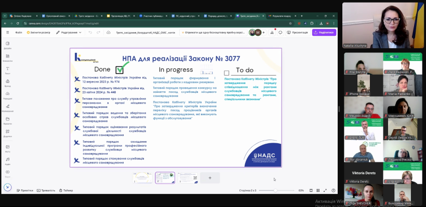Expand the Редагування mode dropdown
Viewport: 426px width, 207px height.
tap(69, 33)
